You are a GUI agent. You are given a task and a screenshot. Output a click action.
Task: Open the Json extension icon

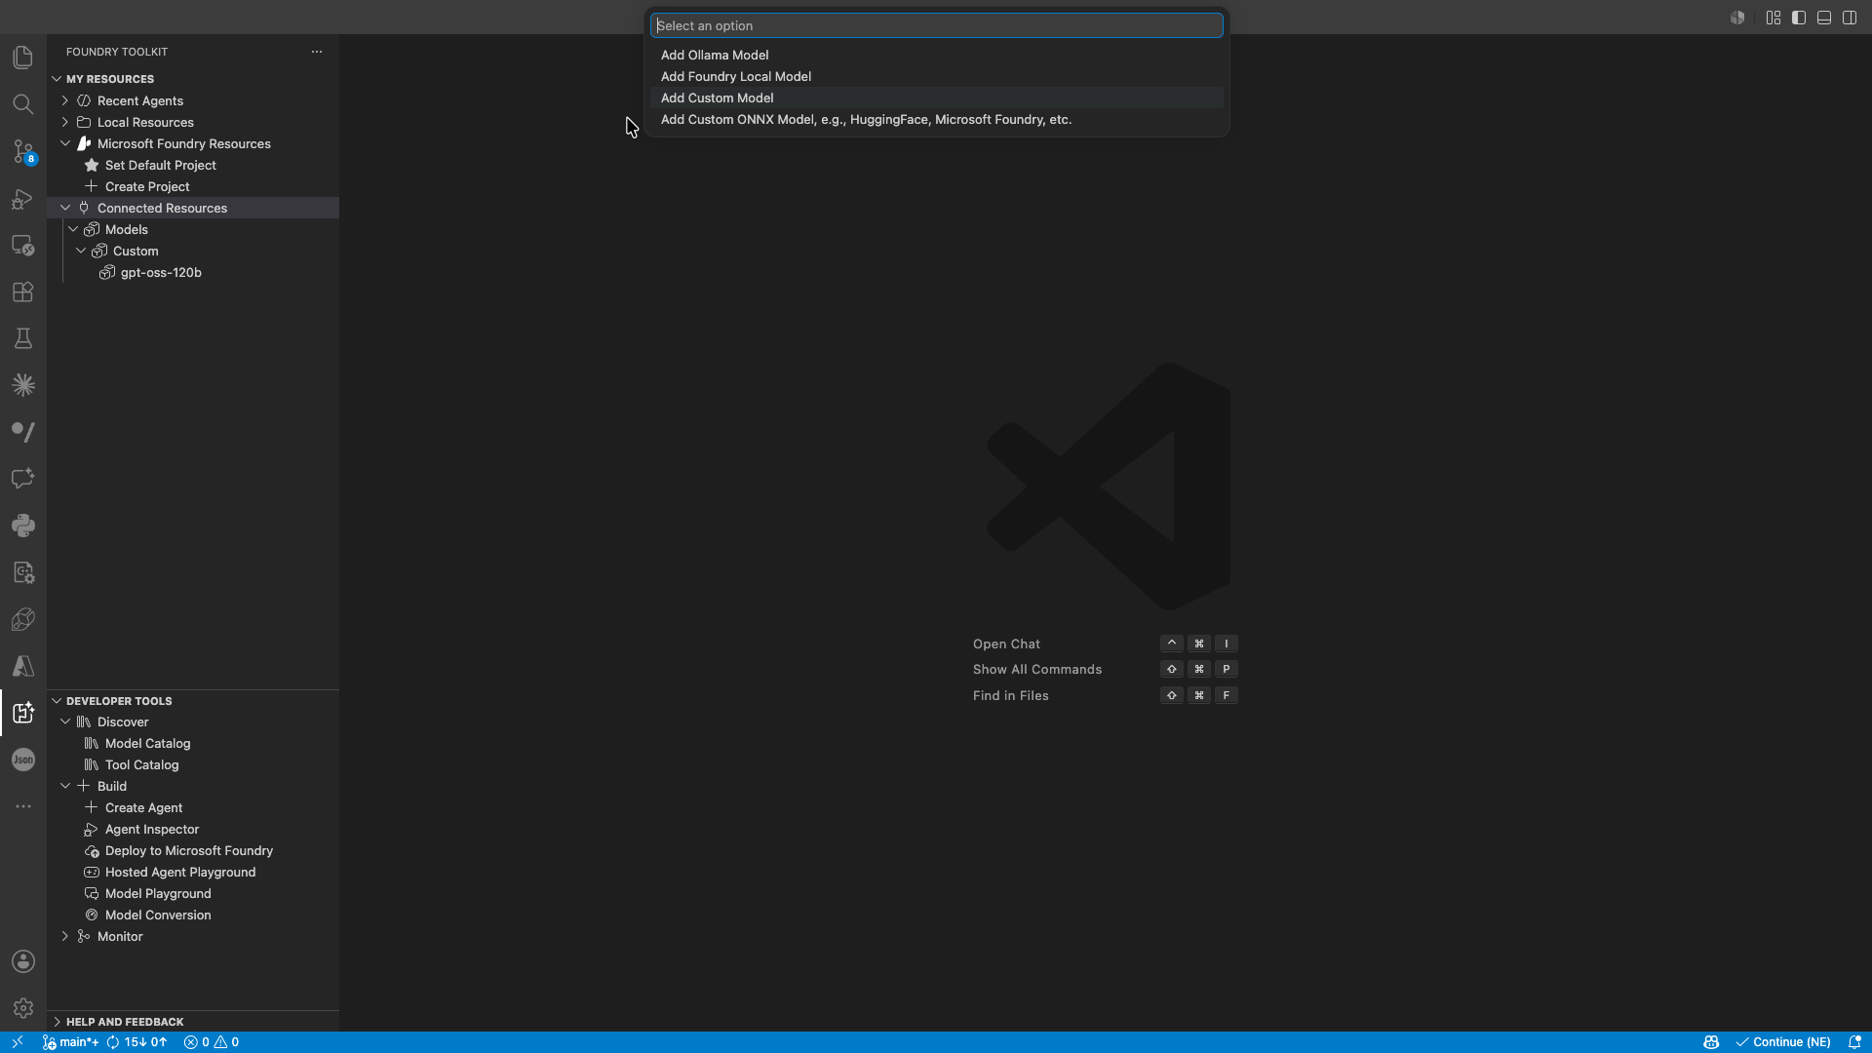point(23,760)
